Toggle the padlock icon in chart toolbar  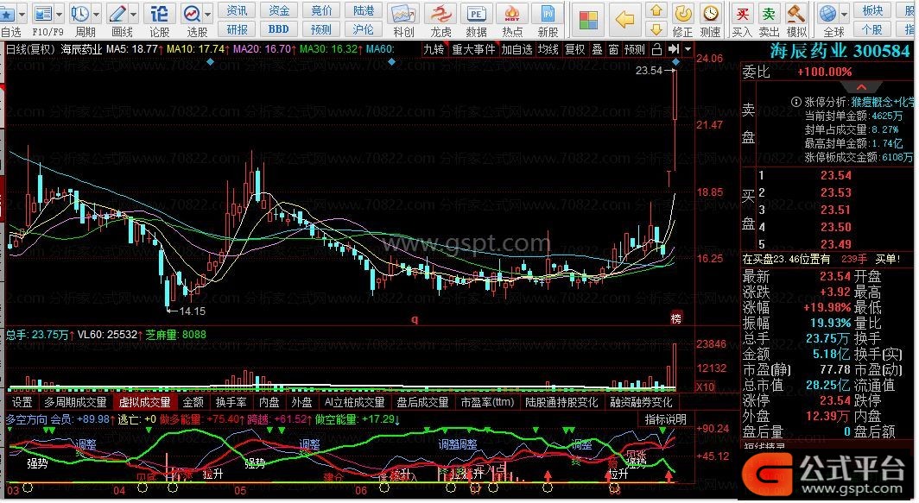click(x=657, y=49)
